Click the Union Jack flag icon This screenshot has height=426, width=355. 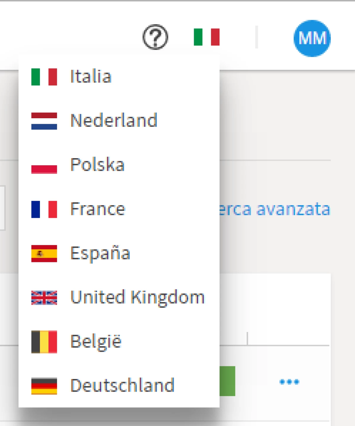pyautogui.click(x=44, y=298)
